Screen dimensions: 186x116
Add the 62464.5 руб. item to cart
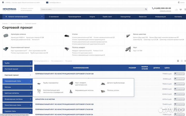coord(179,94)
